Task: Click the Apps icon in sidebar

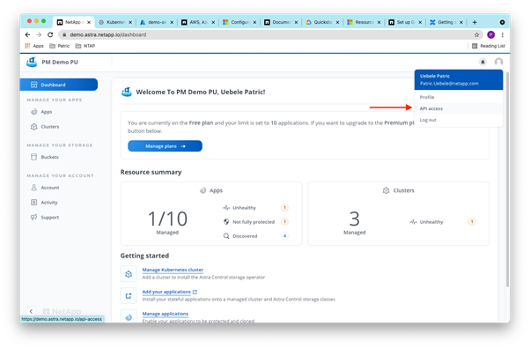Action: pyautogui.click(x=33, y=112)
